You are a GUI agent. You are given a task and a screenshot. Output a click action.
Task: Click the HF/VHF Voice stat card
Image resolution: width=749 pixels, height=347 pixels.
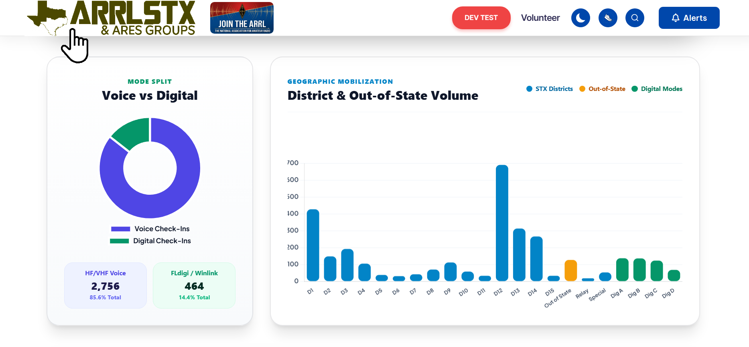point(106,285)
